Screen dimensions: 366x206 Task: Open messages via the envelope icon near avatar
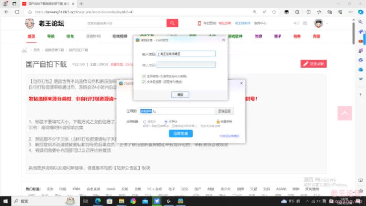click(x=305, y=23)
